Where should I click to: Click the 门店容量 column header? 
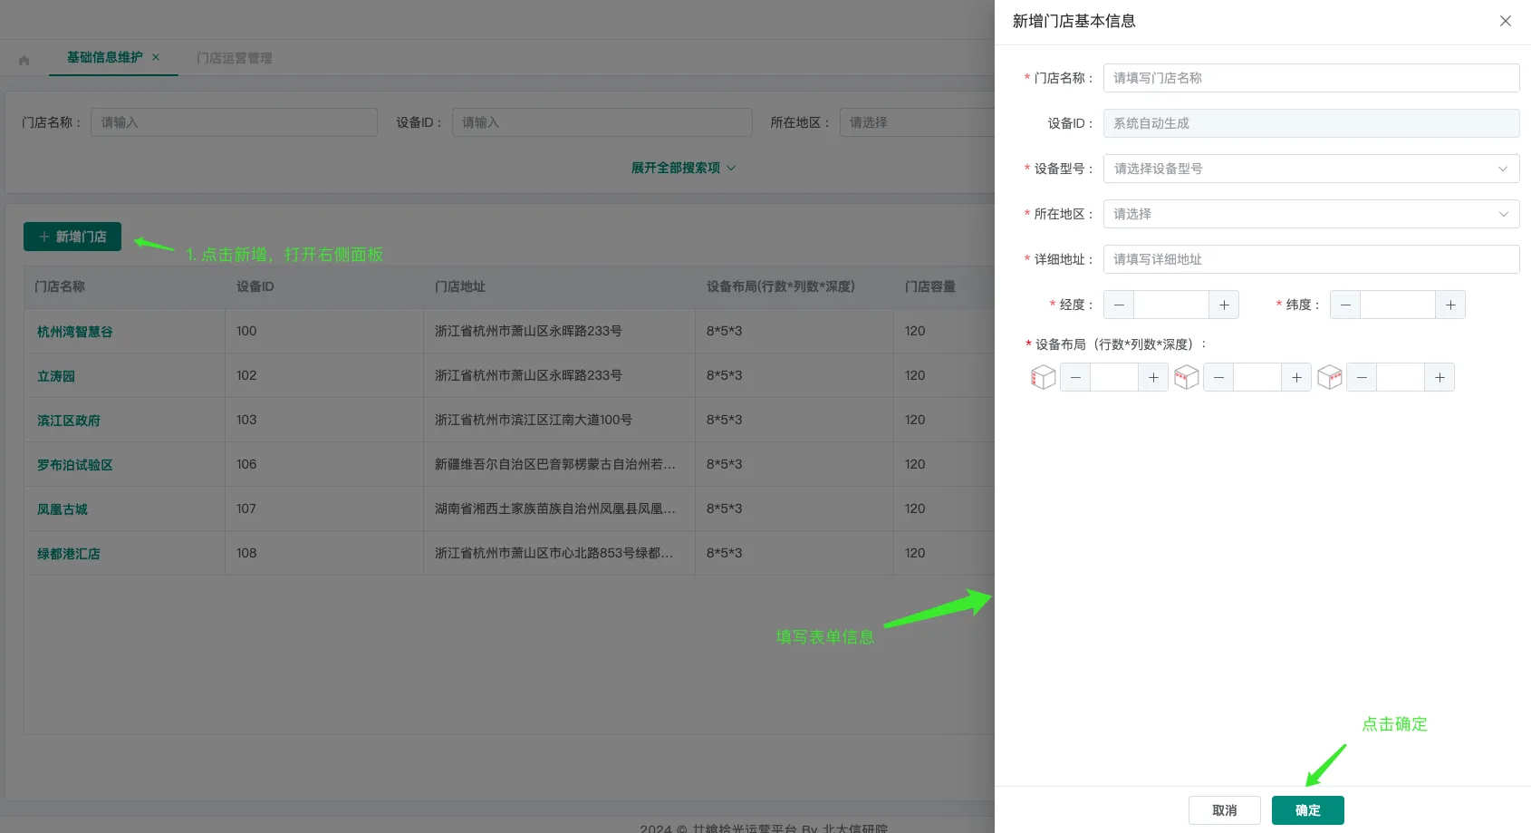tap(930, 286)
